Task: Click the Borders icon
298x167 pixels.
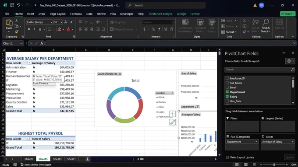Action: (50, 29)
